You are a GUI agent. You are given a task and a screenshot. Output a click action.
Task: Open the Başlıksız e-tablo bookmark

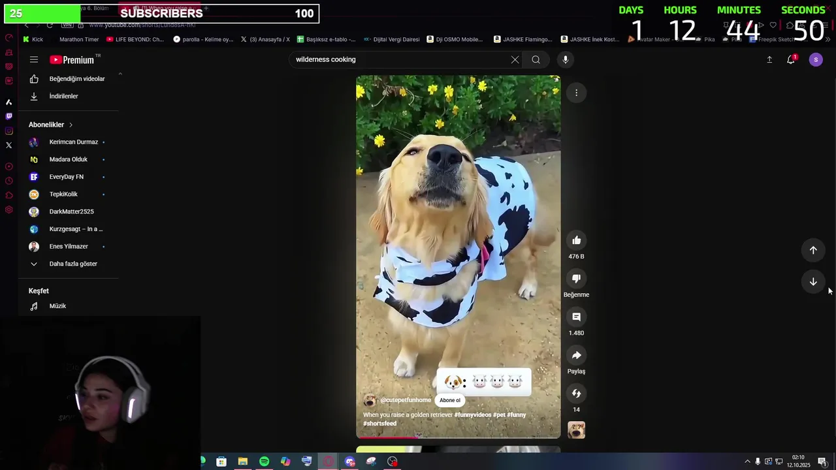(x=326, y=39)
